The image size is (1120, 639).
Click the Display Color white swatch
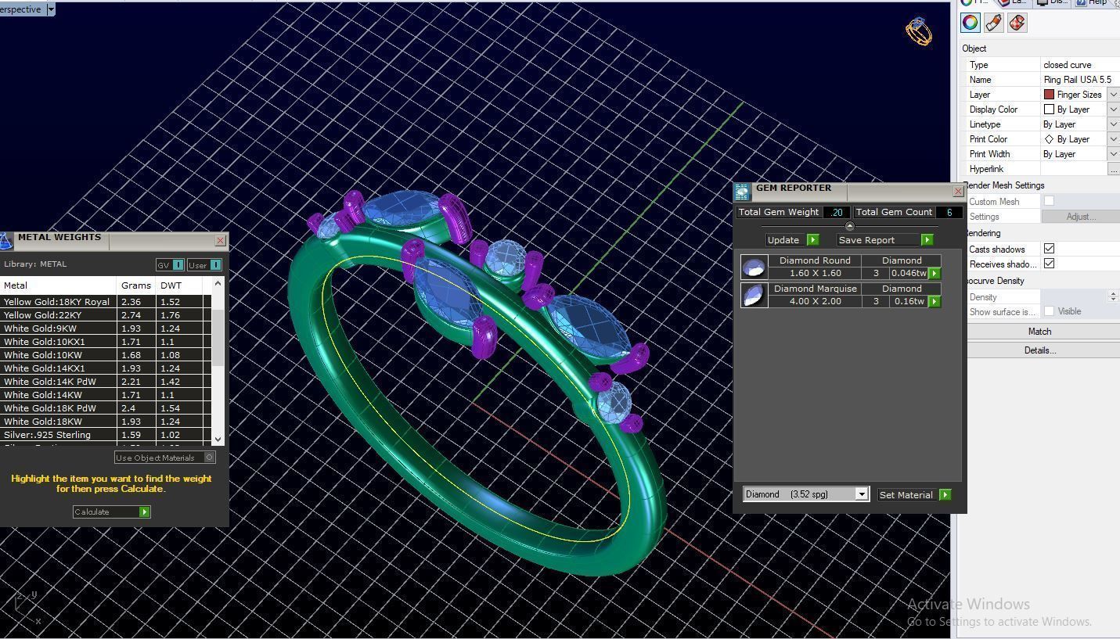point(1049,109)
